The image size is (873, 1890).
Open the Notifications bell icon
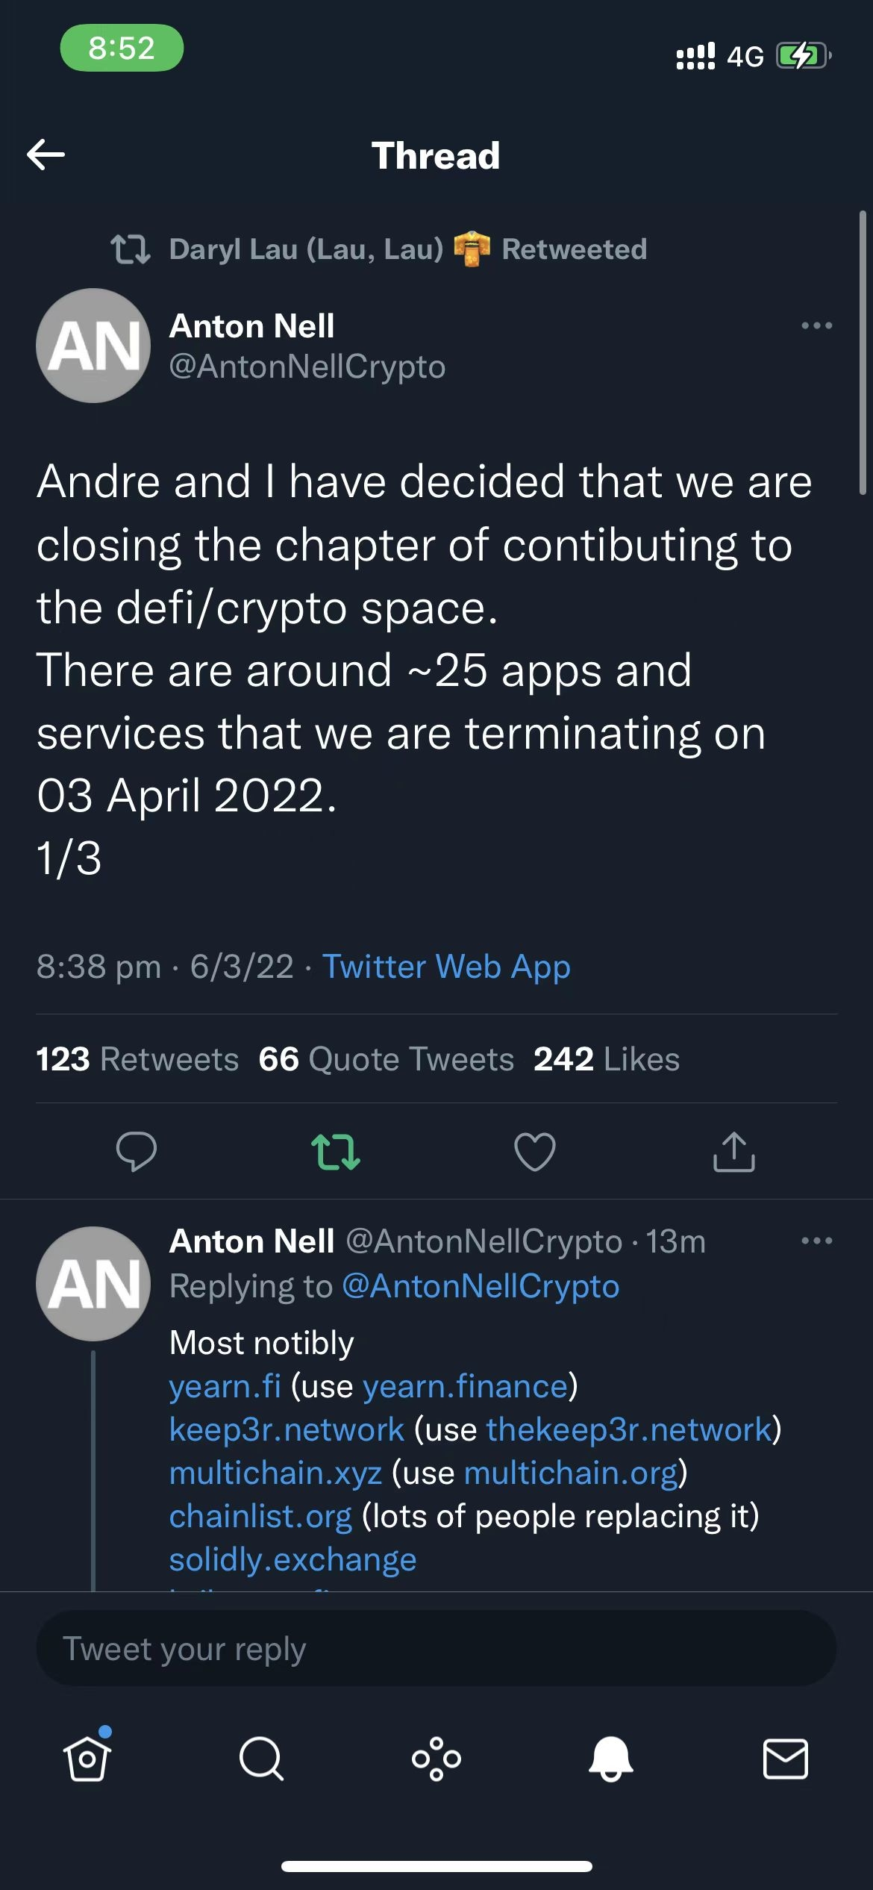click(611, 1759)
